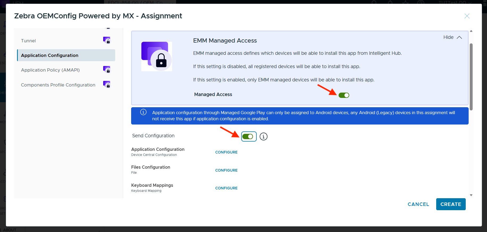Click CONFIGURE for Files Configuration
Image resolution: width=487 pixels, height=232 pixels.
[x=226, y=170]
